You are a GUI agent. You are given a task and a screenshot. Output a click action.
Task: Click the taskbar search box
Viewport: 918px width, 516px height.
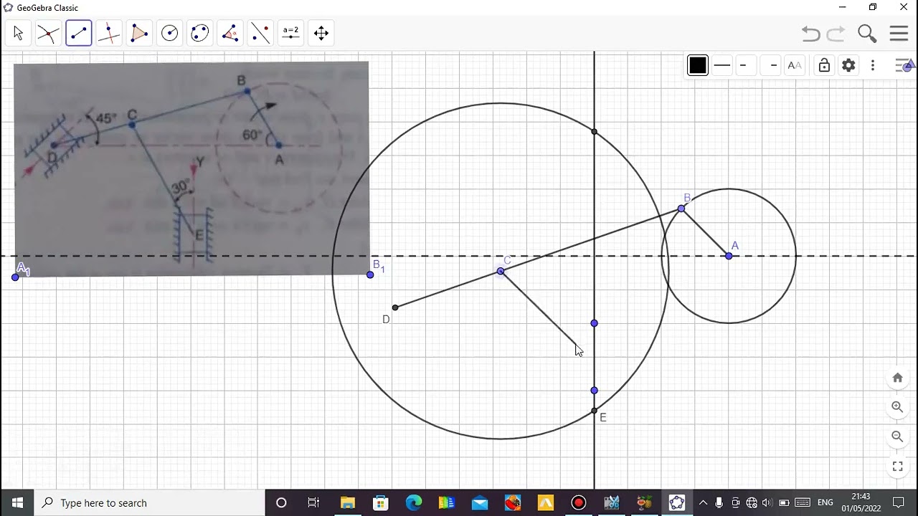point(150,502)
